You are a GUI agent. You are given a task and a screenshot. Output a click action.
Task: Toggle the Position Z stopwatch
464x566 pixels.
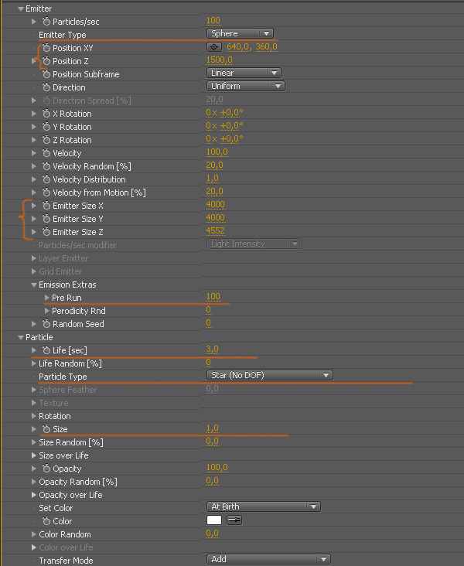(46, 61)
